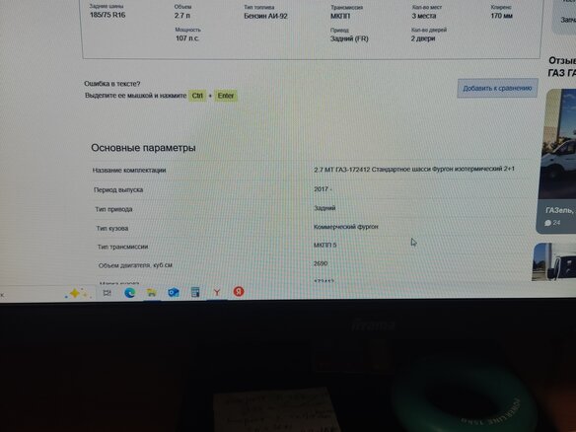Click the Добавить к сравнению button
The image size is (576, 432).
click(x=497, y=88)
